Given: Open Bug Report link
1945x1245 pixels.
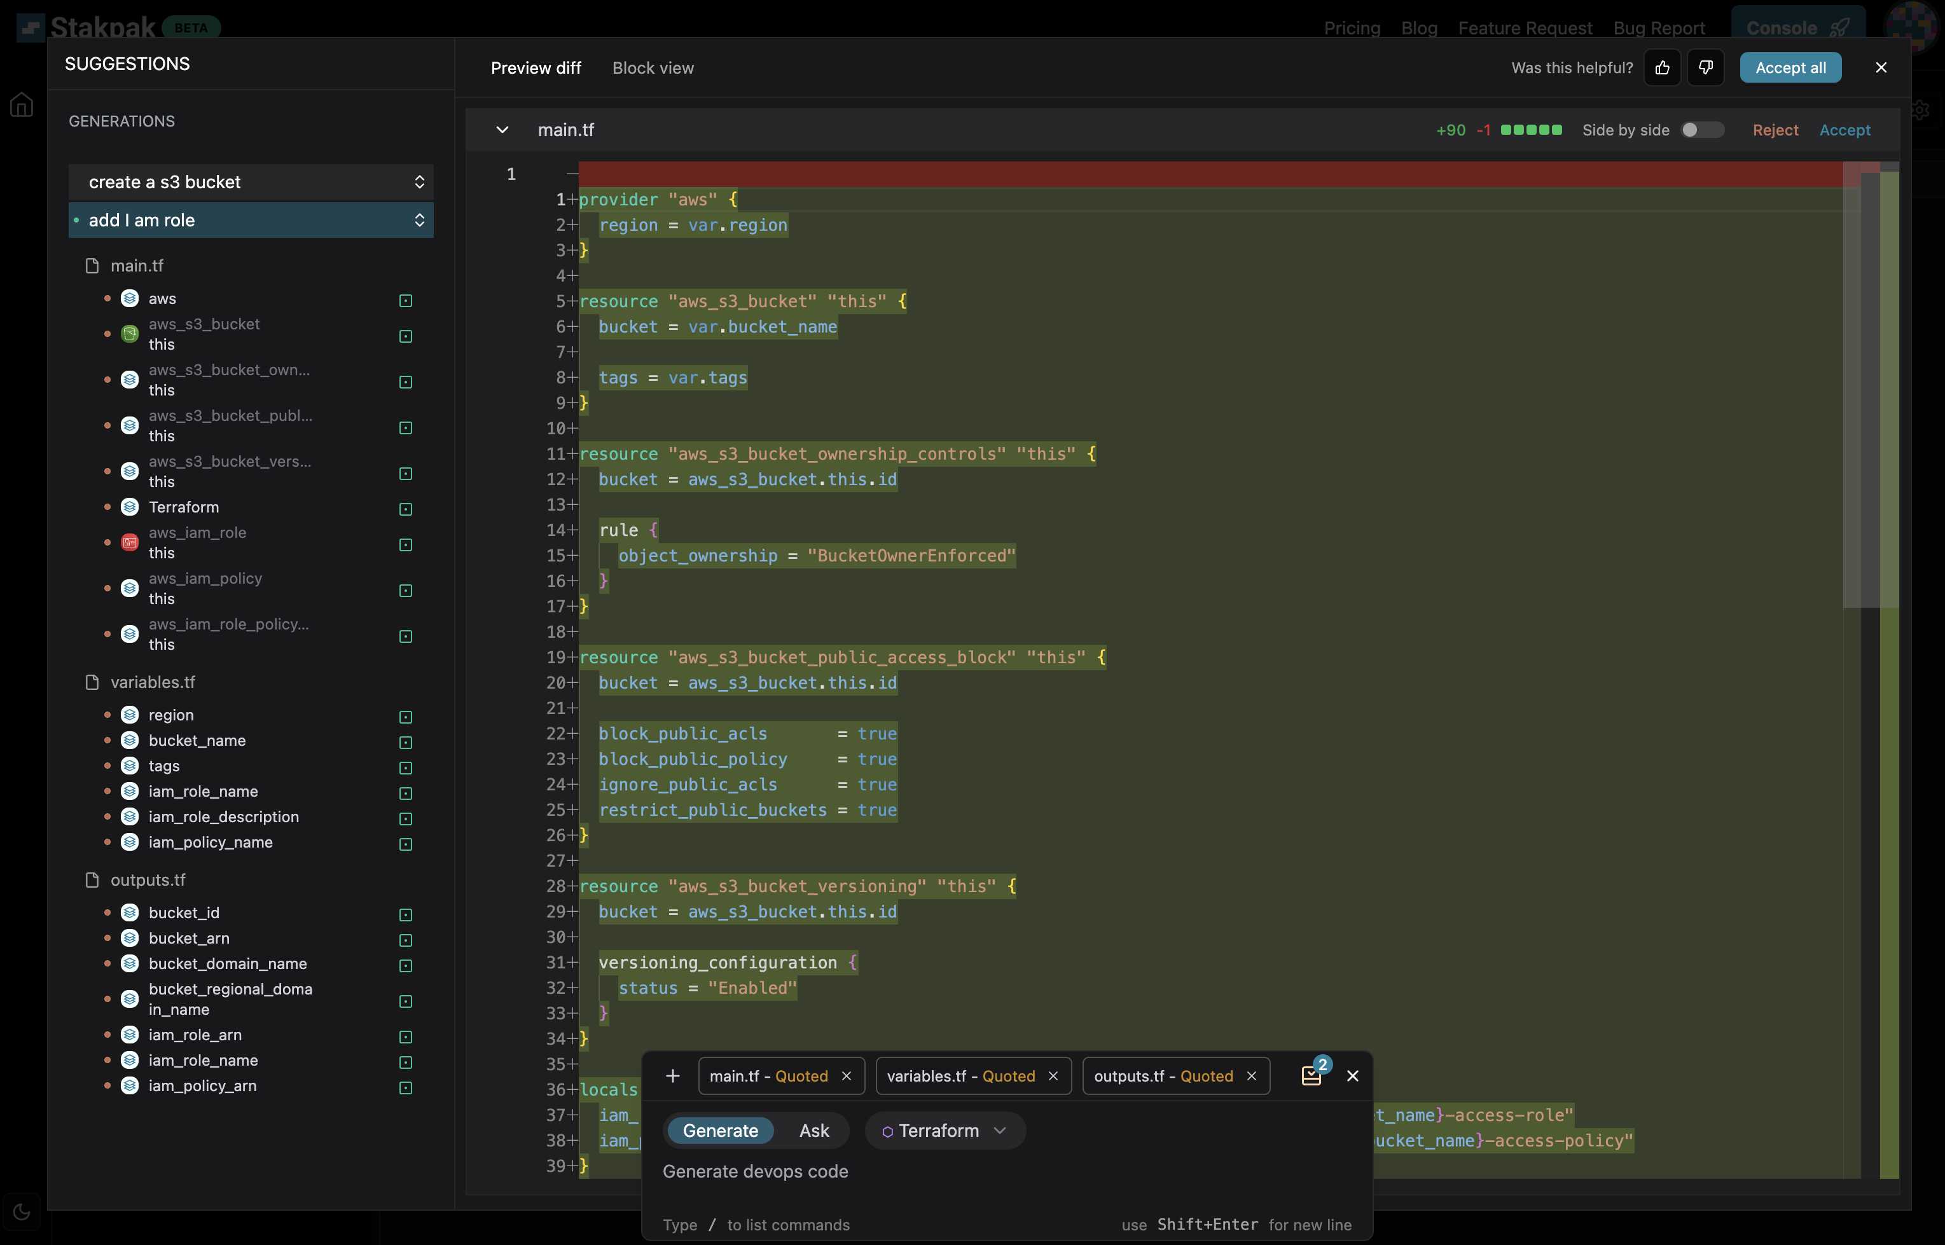Looking at the screenshot, I should [x=1659, y=28].
